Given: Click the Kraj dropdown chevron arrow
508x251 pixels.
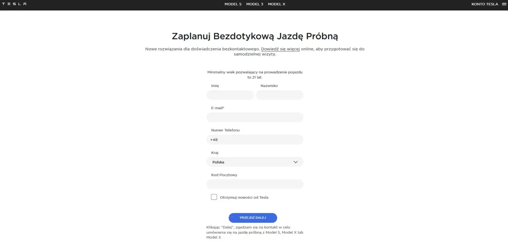Looking at the screenshot, I should (295, 162).
